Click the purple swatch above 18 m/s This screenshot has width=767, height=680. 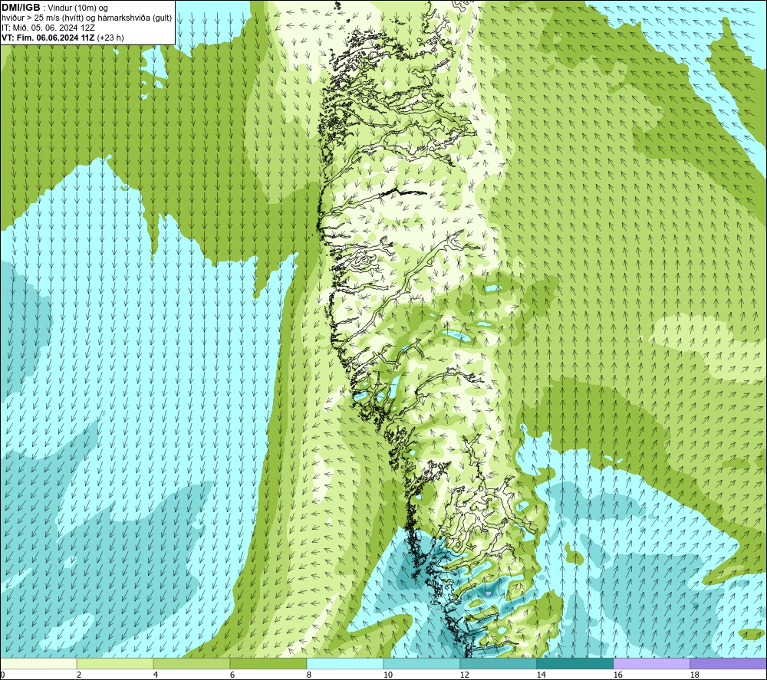(x=729, y=663)
